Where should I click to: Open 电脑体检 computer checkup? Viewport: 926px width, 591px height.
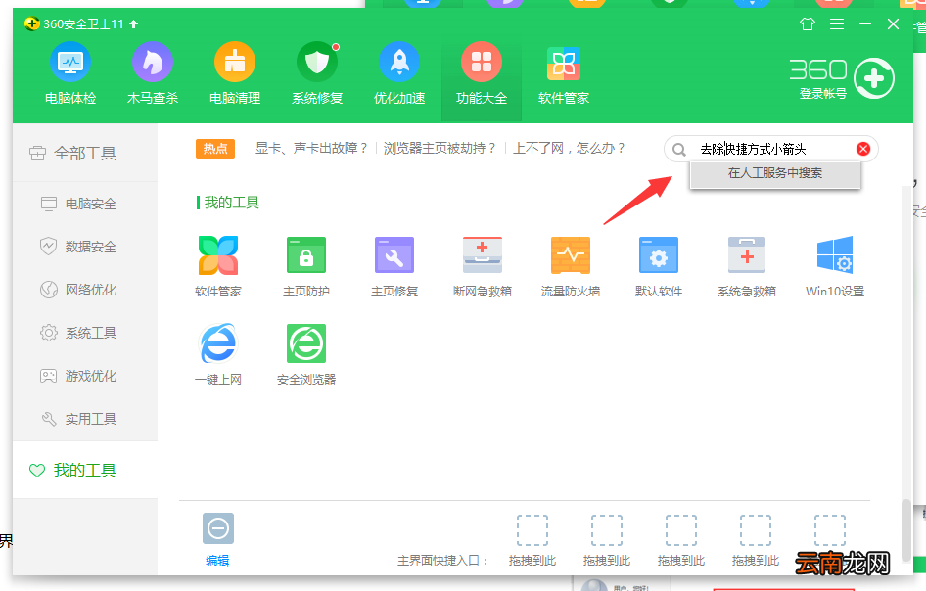(x=70, y=73)
